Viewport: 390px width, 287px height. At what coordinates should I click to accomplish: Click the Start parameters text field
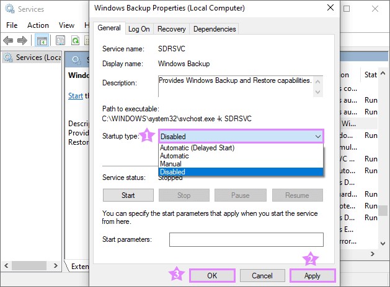pyautogui.click(x=246, y=239)
